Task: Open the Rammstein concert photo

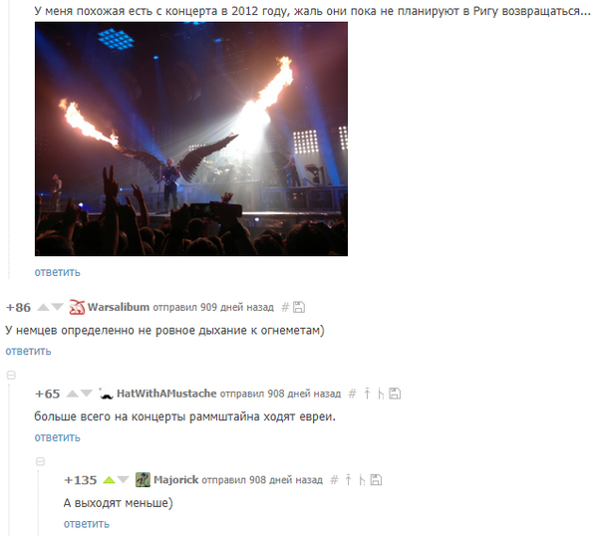Action: tap(191, 138)
